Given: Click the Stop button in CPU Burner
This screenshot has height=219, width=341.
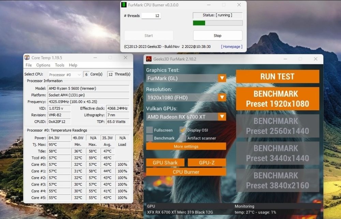Looking at the screenshot, I should pos(218,36).
